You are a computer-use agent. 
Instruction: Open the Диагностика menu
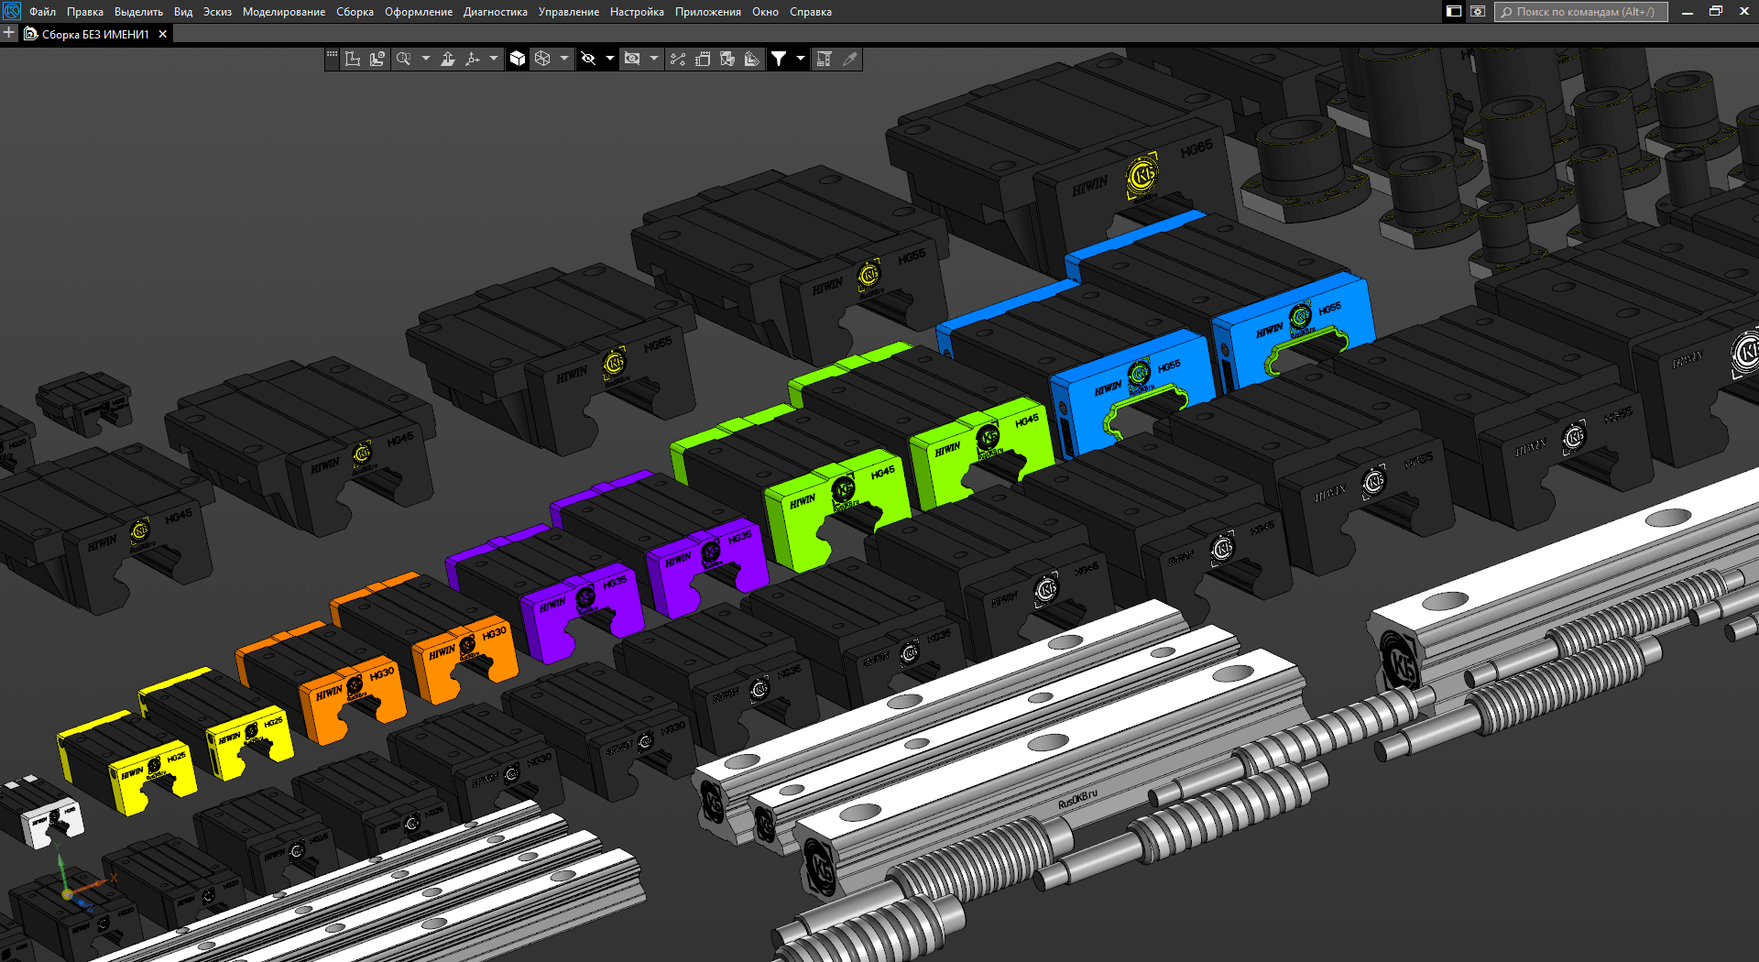click(x=495, y=12)
